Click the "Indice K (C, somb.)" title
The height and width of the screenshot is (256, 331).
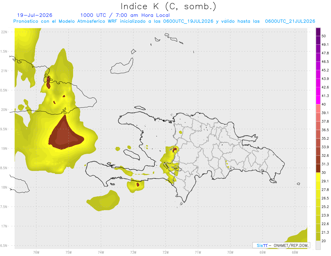pos(168,7)
